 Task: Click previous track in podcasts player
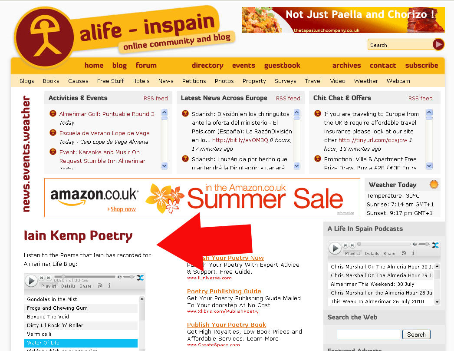click(x=345, y=245)
